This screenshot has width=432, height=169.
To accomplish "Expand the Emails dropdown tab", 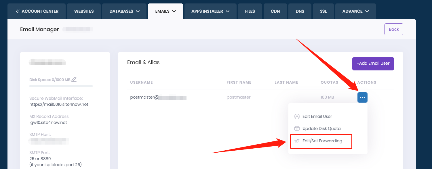I will tap(165, 11).
